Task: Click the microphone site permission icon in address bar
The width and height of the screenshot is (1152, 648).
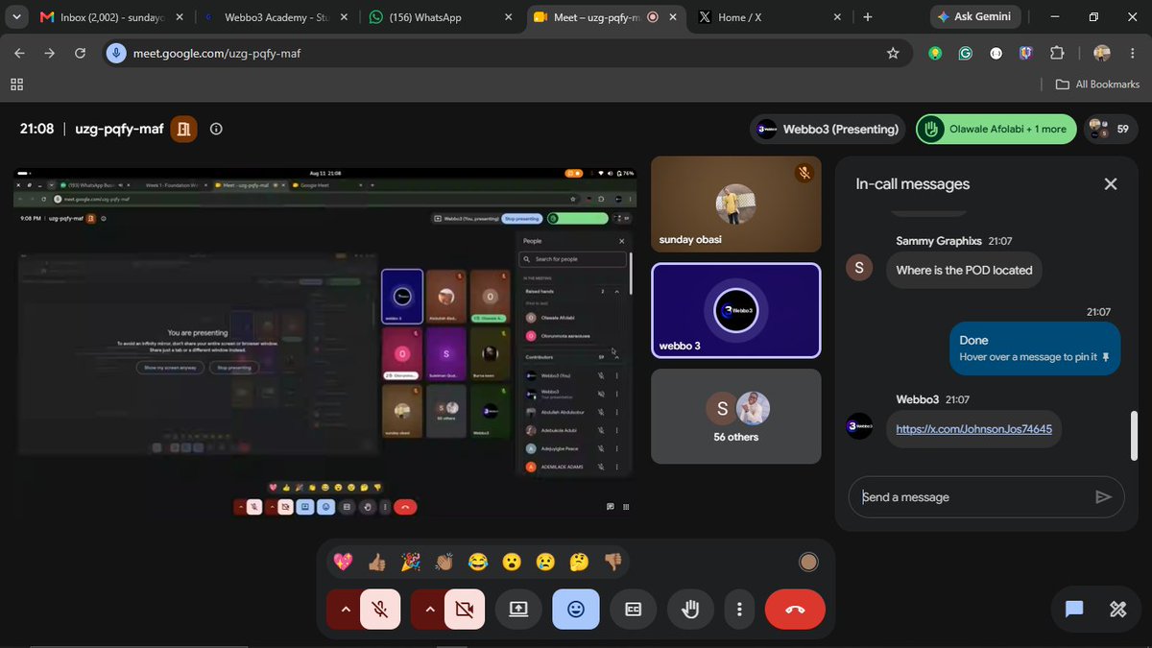Action: (x=116, y=54)
